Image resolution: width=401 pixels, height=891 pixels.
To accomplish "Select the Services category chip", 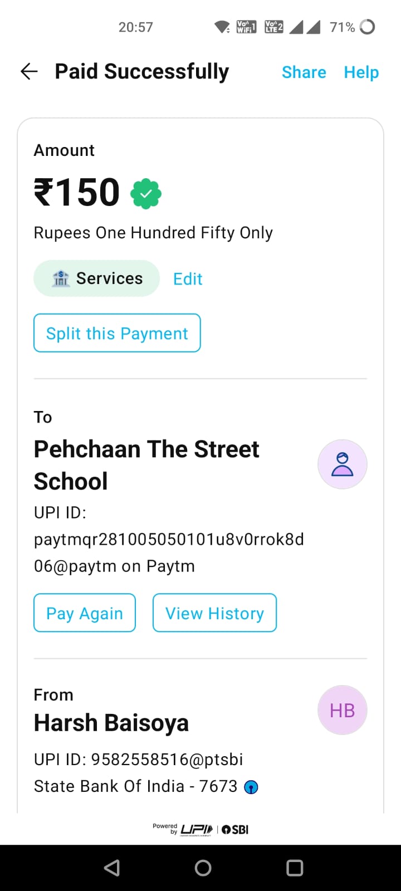I will [97, 278].
